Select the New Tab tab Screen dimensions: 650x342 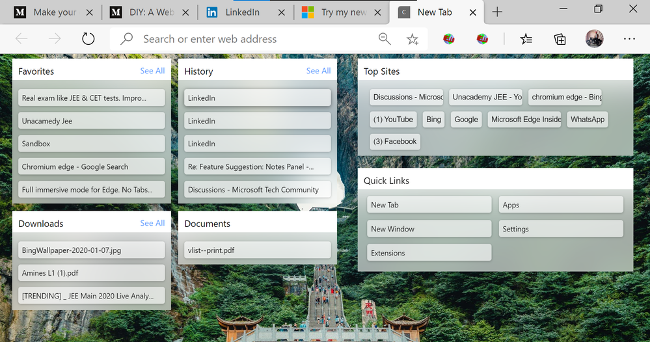coord(436,12)
